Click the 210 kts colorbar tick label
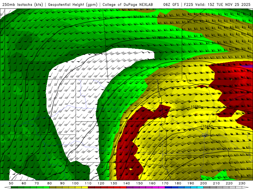The height and width of the screenshot is (189, 253). point(216,183)
